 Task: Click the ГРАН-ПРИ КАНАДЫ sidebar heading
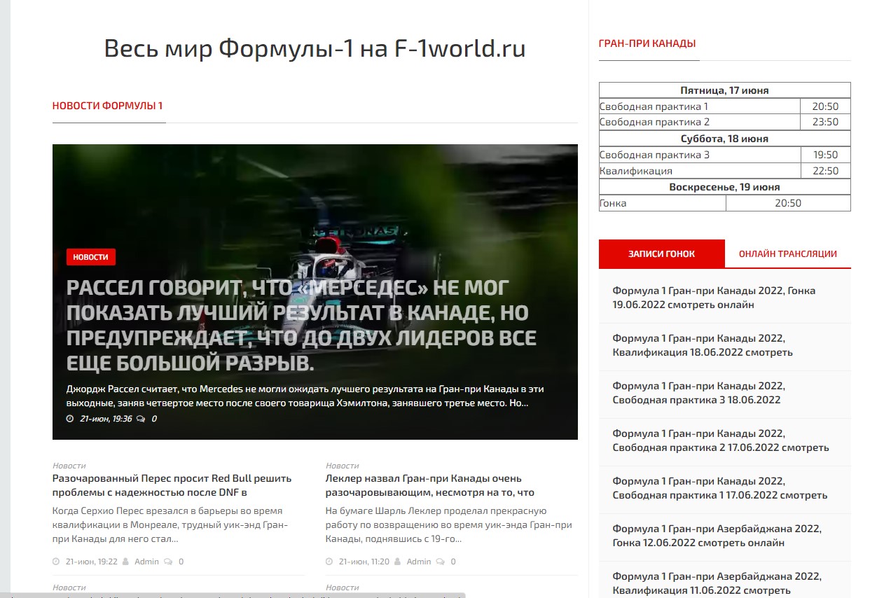(647, 43)
